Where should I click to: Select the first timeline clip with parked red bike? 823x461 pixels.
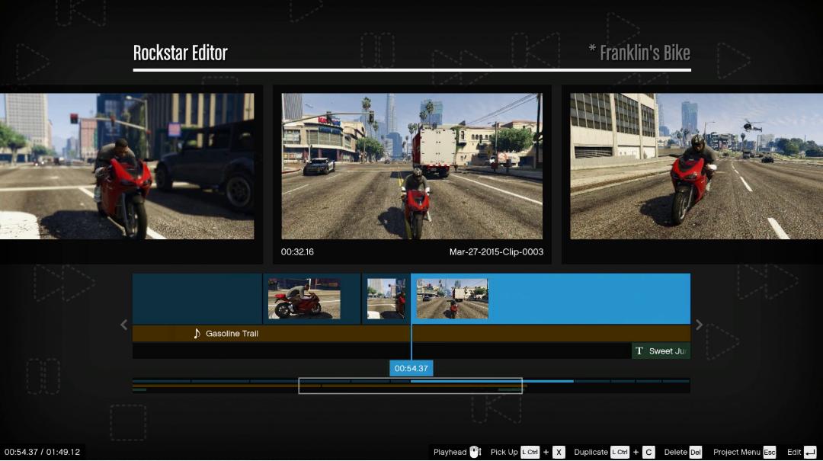coord(304,299)
